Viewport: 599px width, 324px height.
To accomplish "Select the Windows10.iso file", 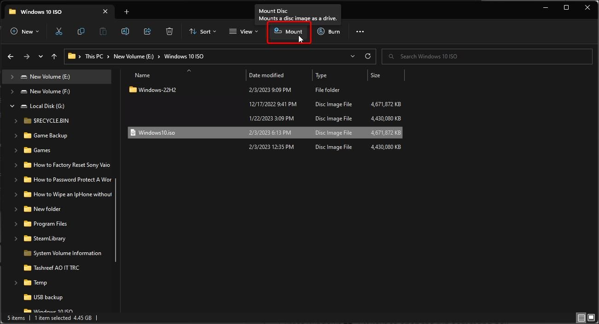I will point(265,132).
